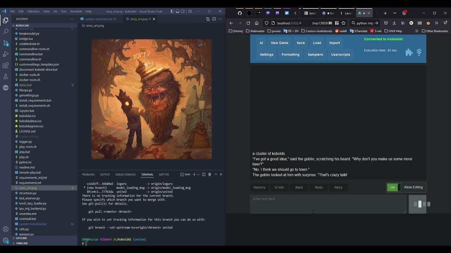
Task: Open the Source Control view in activity bar
Action: click(x=6, y=43)
